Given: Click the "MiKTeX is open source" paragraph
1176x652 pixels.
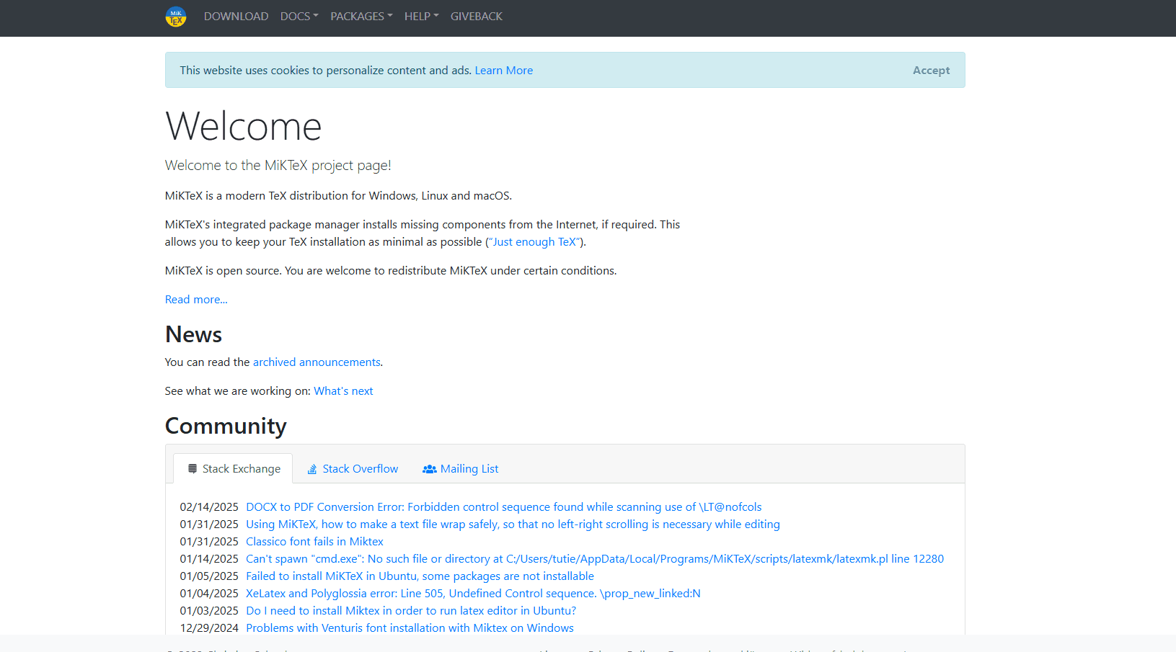Looking at the screenshot, I should click(x=391, y=271).
